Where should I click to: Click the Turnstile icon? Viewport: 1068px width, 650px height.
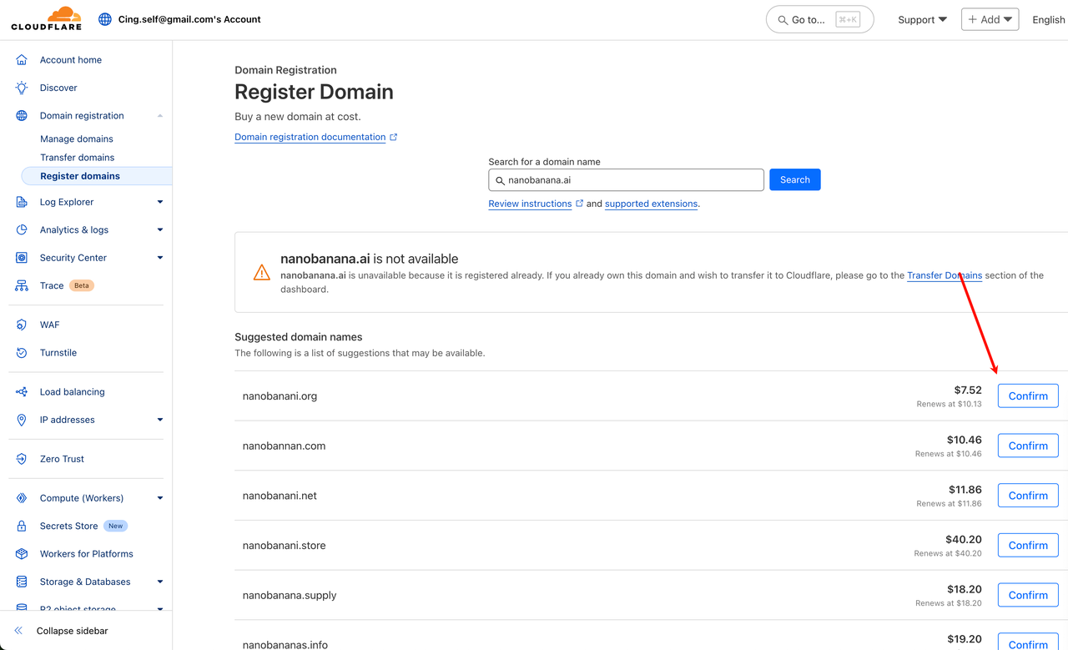[22, 353]
